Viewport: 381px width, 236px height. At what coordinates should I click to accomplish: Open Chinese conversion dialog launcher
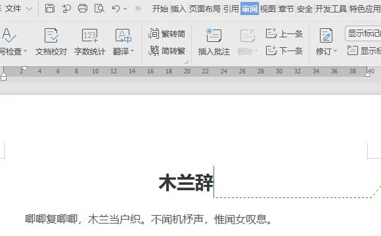[x=187, y=62]
